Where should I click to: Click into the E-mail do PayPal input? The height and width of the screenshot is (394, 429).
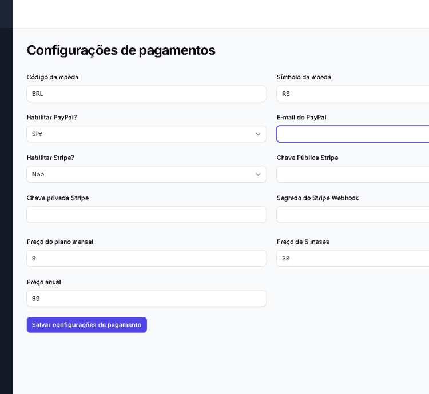(352, 134)
